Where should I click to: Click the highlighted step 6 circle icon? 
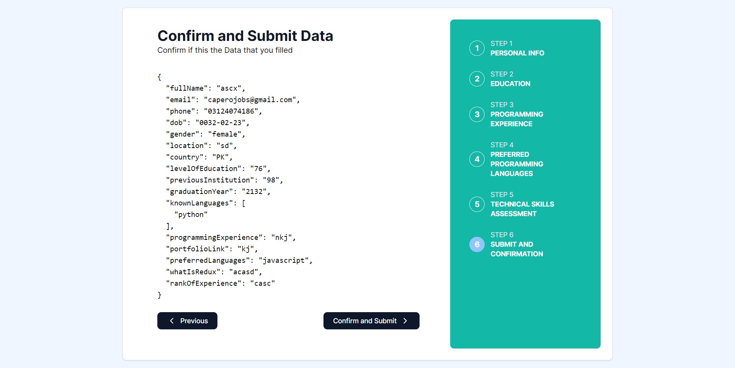pyautogui.click(x=477, y=244)
